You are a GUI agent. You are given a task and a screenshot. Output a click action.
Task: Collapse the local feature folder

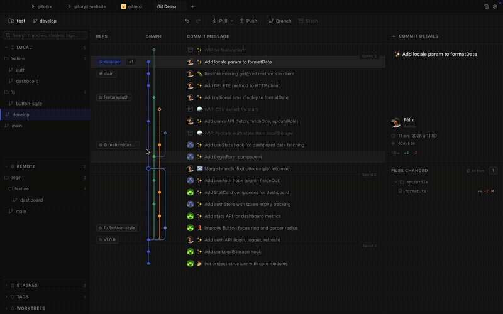(45, 58)
